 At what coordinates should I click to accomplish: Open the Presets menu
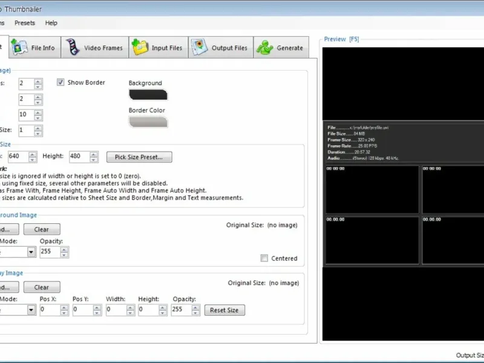pos(25,23)
